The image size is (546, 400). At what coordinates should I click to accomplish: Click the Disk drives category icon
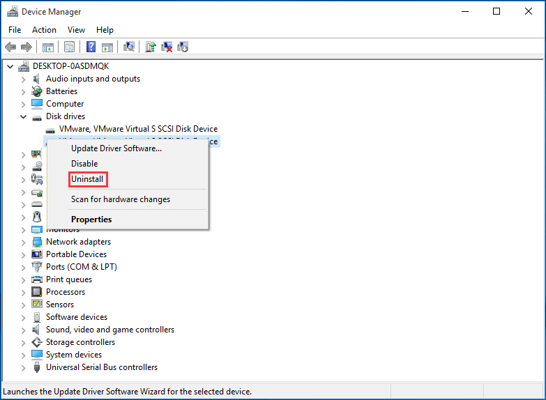tap(37, 118)
